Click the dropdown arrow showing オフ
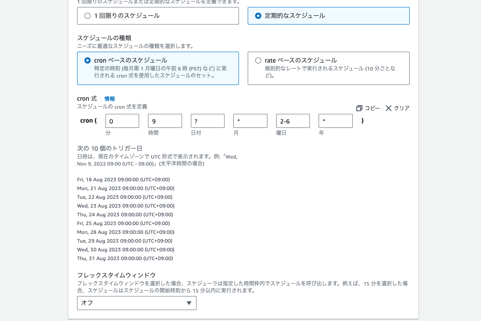Screen dimensions: 481x321 point(189,303)
